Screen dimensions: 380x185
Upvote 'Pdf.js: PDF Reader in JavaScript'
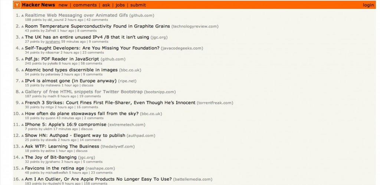[23, 59]
